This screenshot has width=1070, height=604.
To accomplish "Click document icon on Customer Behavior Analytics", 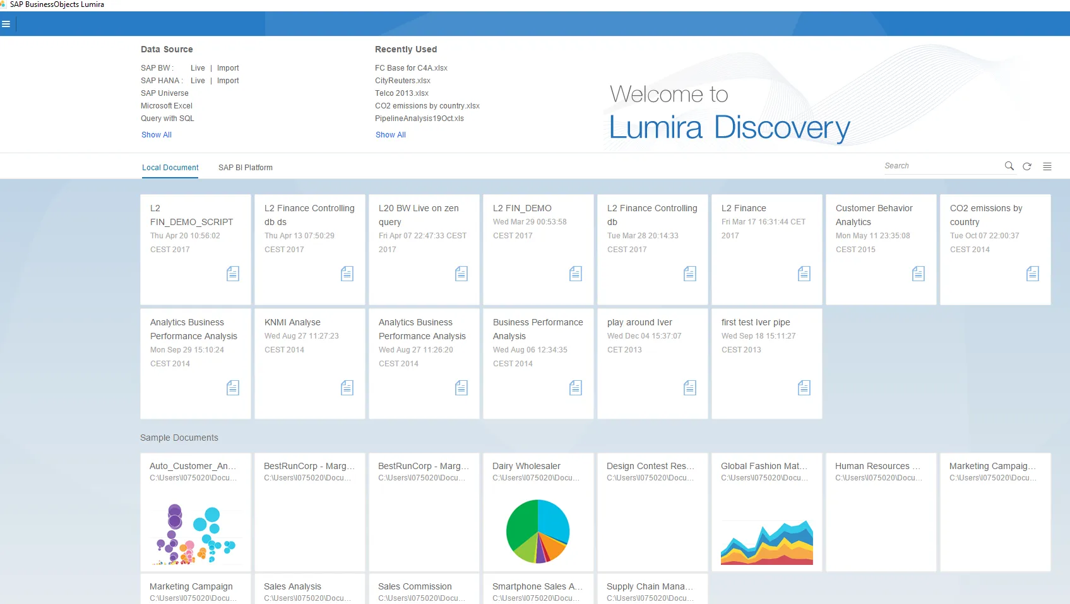I will [918, 274].
